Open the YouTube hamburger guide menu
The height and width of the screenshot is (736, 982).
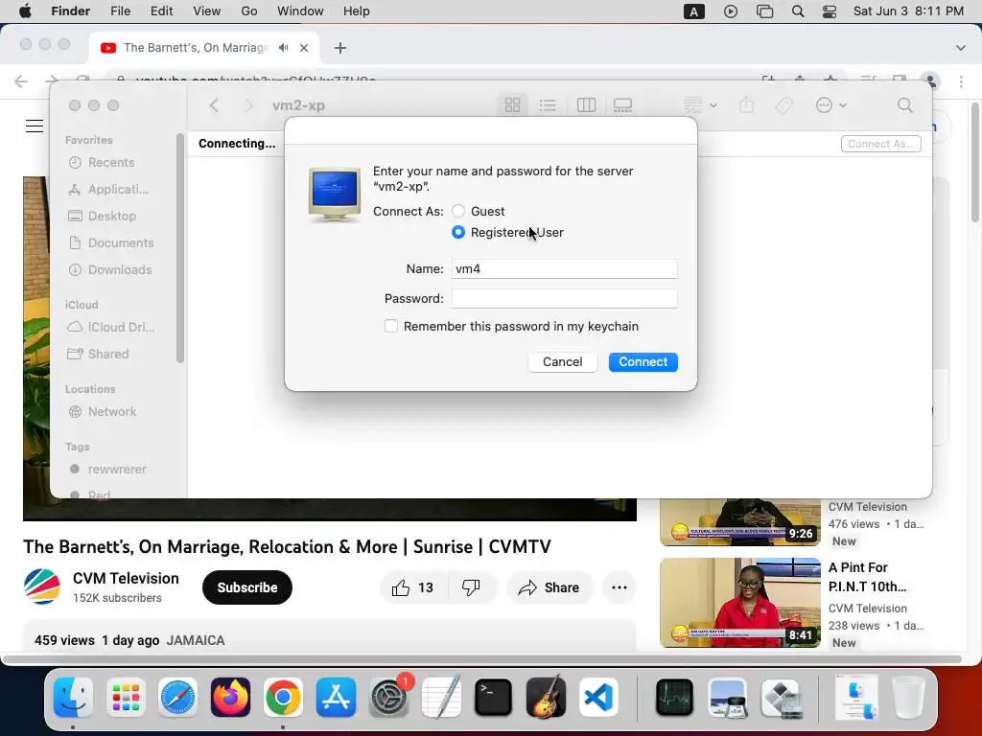35,126
